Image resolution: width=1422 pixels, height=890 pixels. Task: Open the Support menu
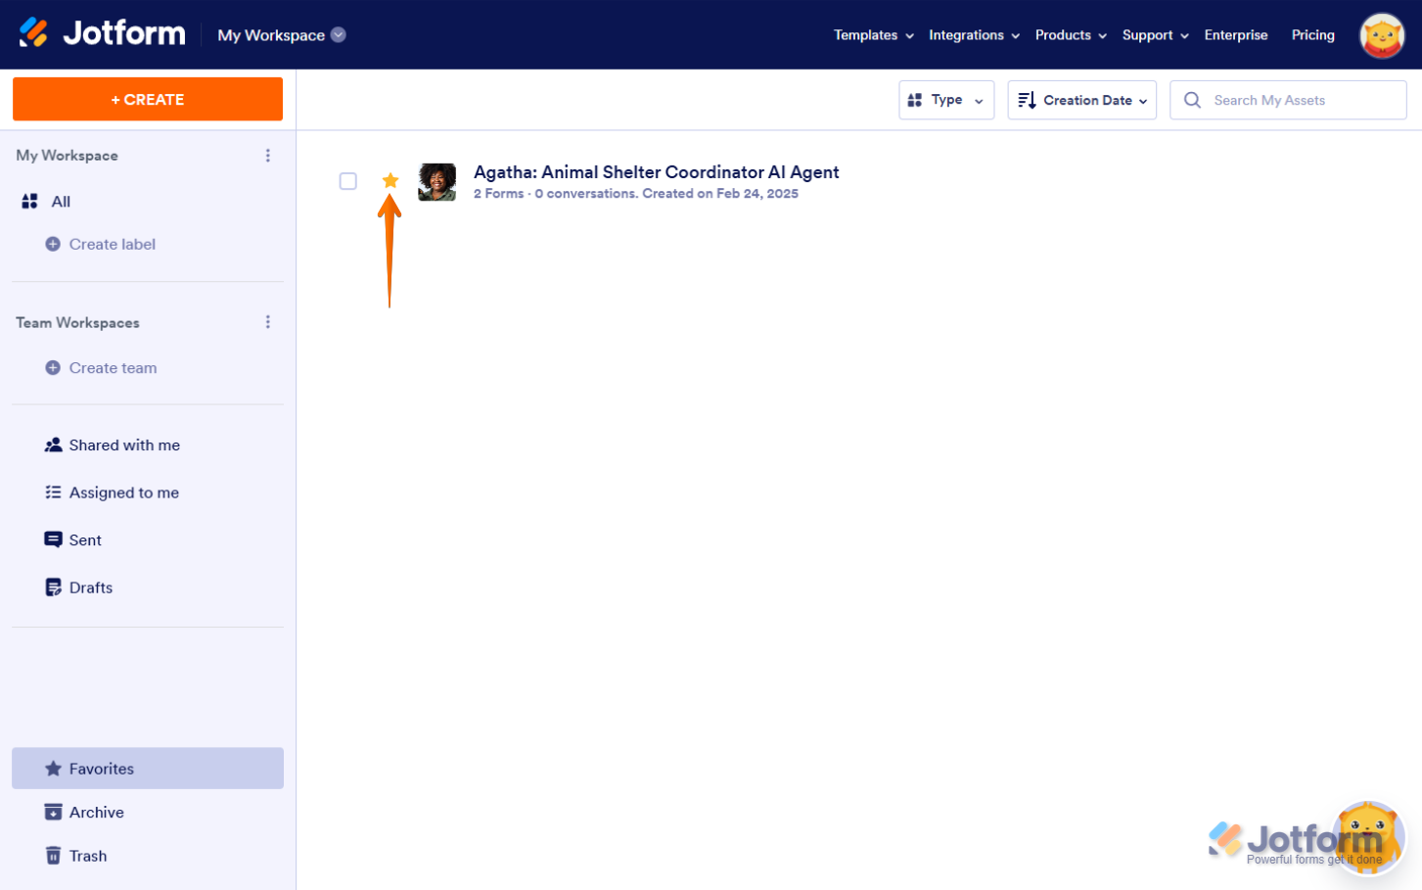(1156, 35)
